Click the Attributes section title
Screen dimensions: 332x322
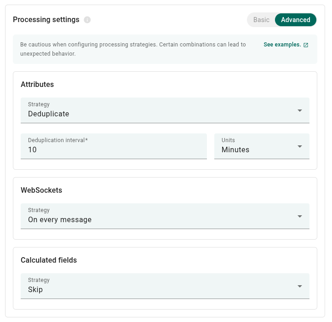pos(37,85)
